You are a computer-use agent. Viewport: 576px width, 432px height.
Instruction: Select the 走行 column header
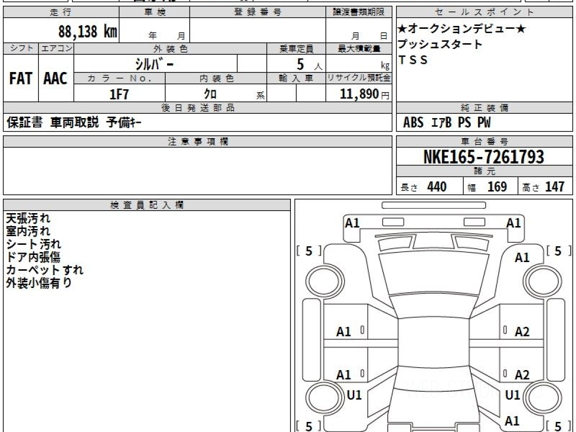pos(61,12)
